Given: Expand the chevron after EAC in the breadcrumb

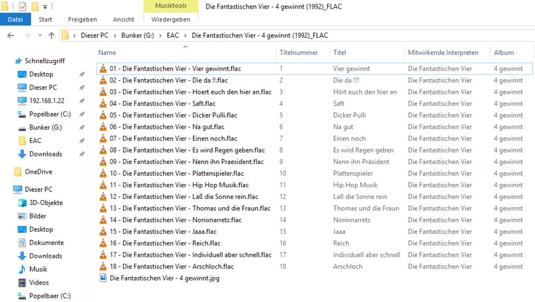Looking at the screenshot, I should pos(186,36).
